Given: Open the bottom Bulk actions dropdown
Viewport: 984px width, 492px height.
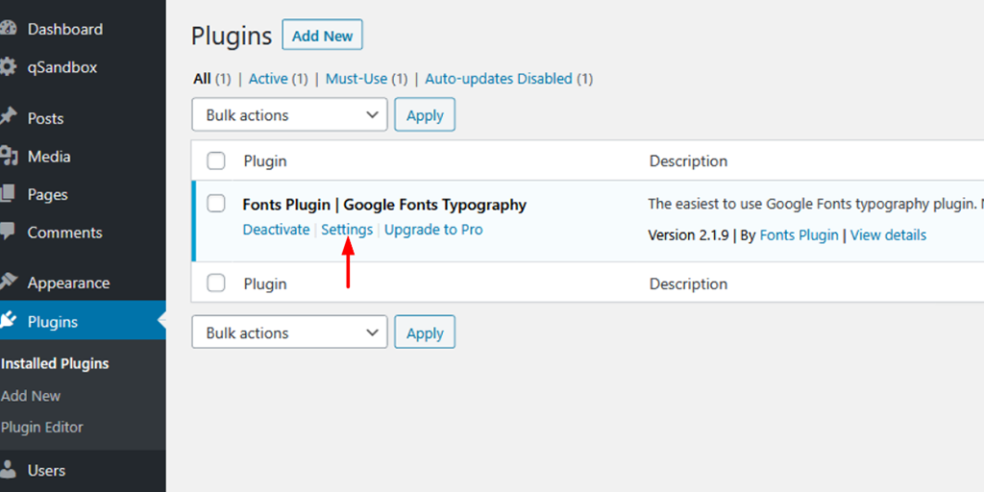Looking at the screenshot, I should tap(289, 332).
